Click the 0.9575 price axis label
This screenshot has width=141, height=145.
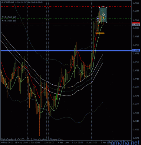(135, 138)
